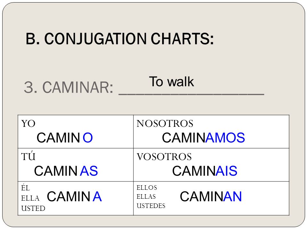This screenshot has width=307, height=230.
Task: Select the ELLOS pronoun label
Action: click(147, 188)
